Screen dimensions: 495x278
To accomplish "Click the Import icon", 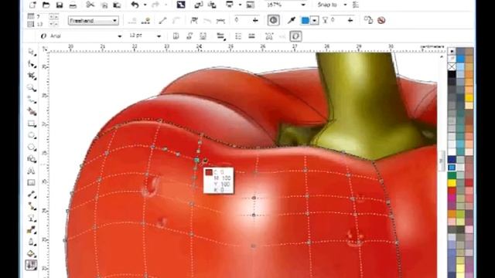I will pyautogui.click(x=199, y=5).
